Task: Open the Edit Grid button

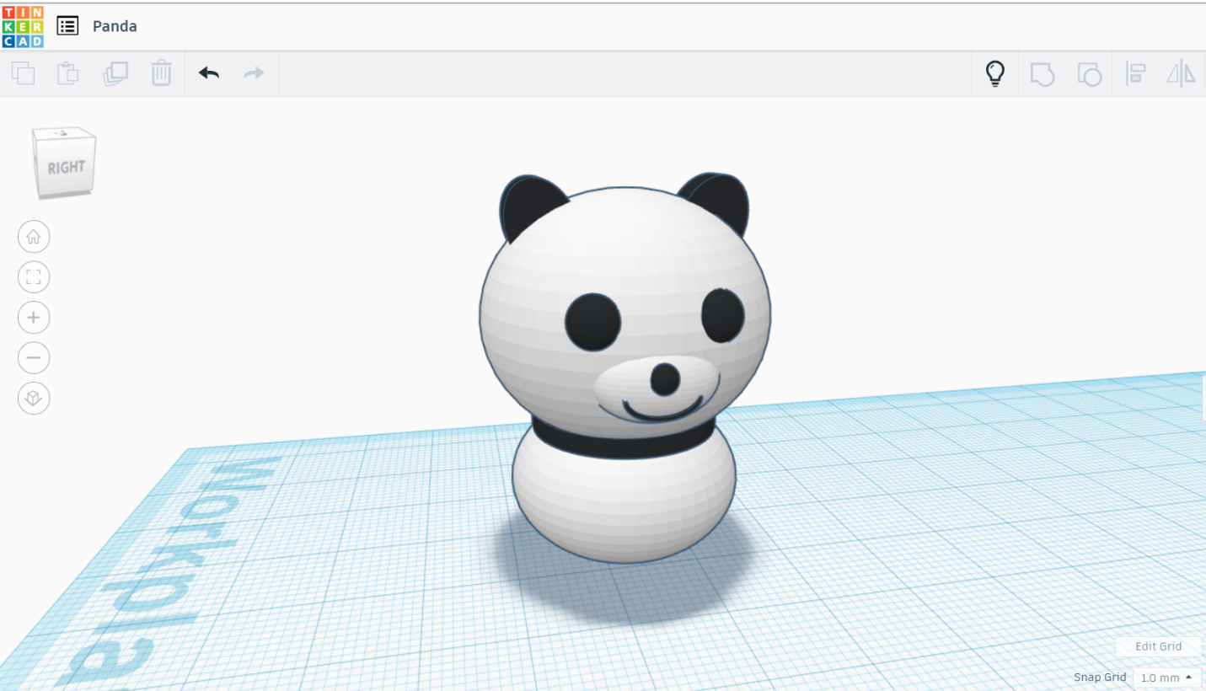Action: [x=1158, y=646]
